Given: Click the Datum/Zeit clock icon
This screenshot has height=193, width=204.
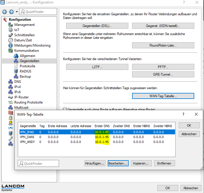Looking at the screenshot, I should point(11,40).
